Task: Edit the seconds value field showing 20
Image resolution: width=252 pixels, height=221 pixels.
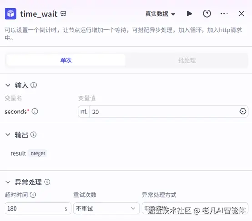Action: tap(164, 112)
